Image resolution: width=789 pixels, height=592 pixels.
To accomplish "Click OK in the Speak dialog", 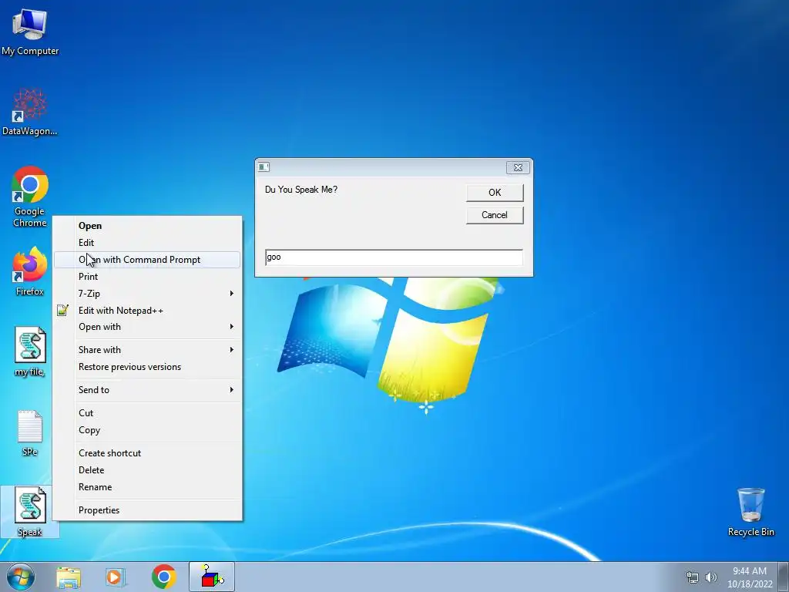I will point(495,192).
